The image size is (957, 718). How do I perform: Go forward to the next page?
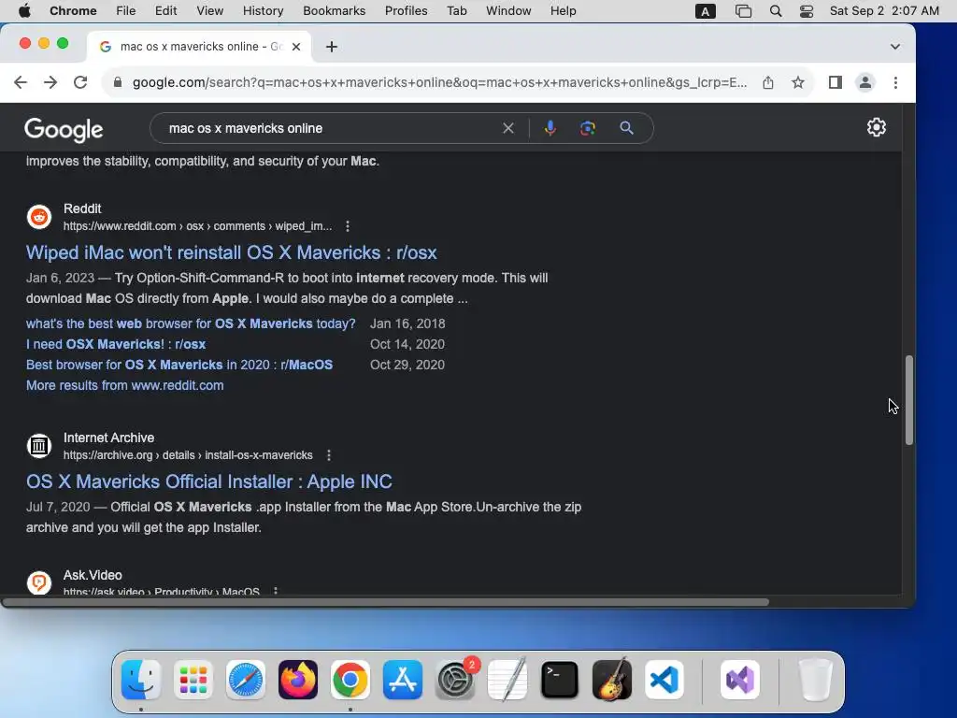(50, 82)
